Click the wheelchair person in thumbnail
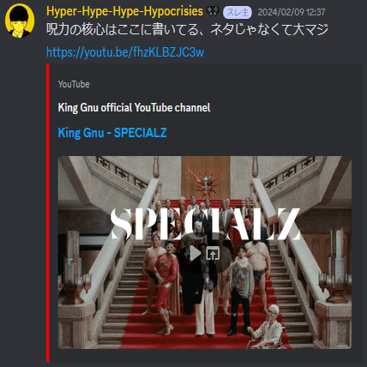This screenshot has width=367, height=367. point(268,328)
